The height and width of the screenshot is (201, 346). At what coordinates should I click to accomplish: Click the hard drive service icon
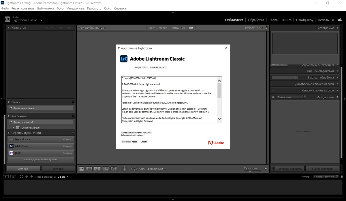pos(11,139)
